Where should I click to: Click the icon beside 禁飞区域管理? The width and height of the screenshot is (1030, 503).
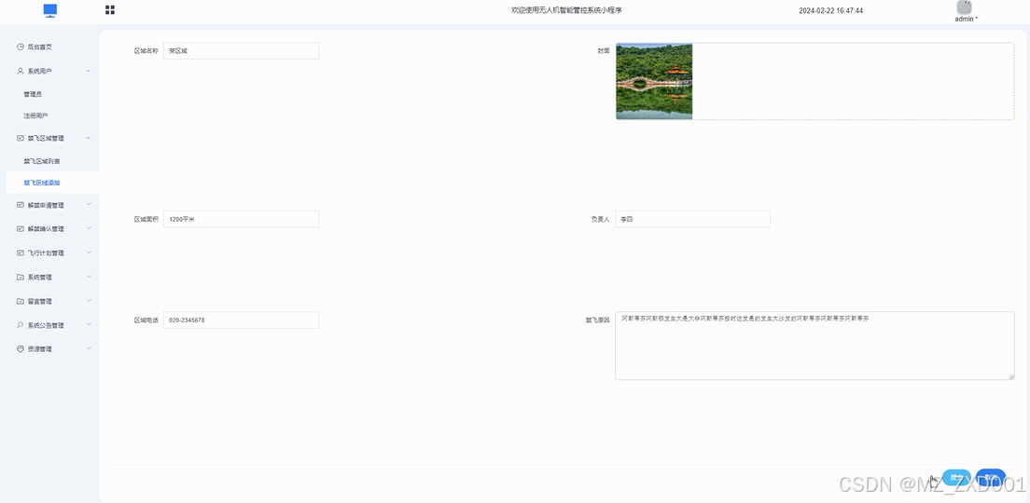click(21, 139)
